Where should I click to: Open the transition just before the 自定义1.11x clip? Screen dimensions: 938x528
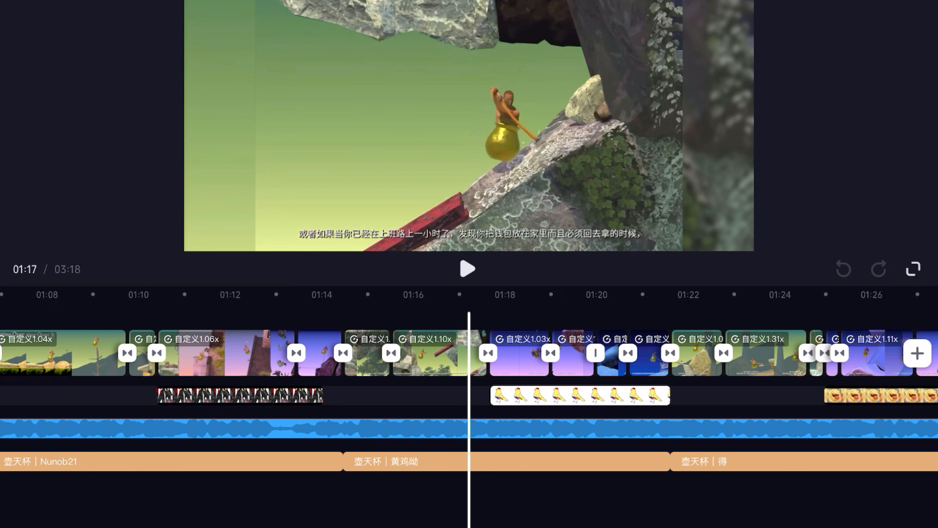pyautogui.click(x=839, y=353)
